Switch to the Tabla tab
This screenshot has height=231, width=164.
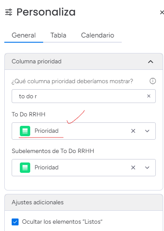pos(58,35)
